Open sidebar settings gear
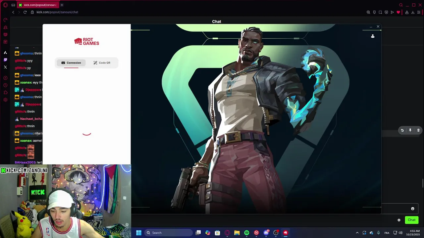Image resolution: width=424 pixels, height=238 pixels. pyautogui.click(x=5, y=100)
